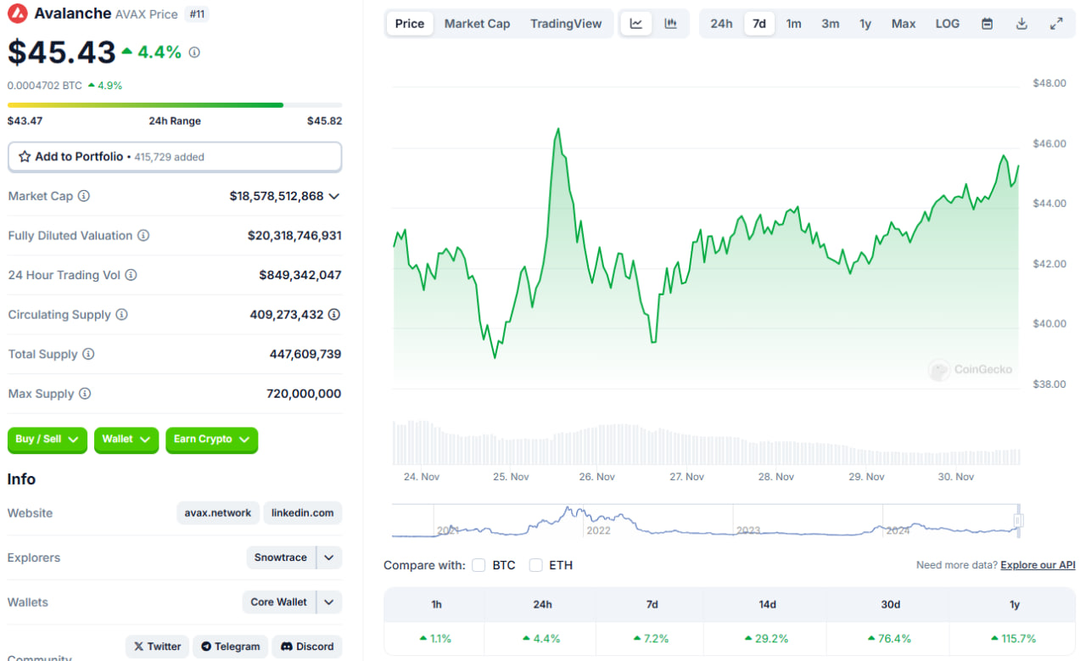Set the chart range to 24h
Viewport: 1086px width, 661px height.
coord(721,24)
